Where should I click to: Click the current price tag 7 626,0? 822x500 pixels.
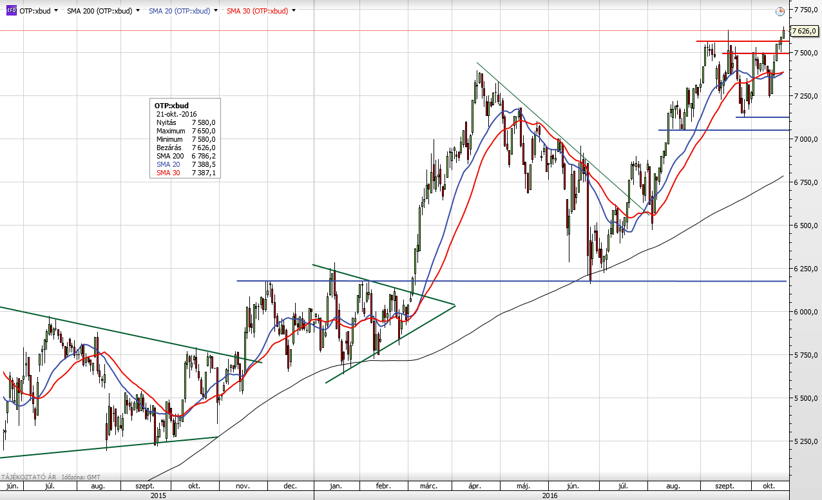click(x=805, y=31)
